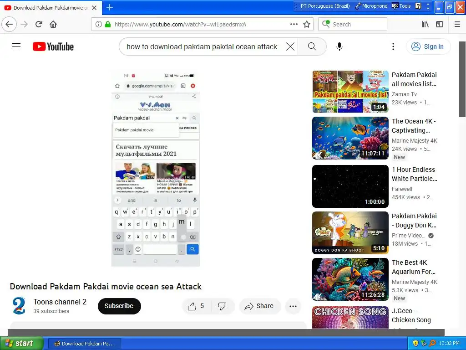Viewport: 466px width, 350px height.
Task: Open the Library icon in Firefox toolbar
Action: pyautogui.click(x=425, y=24)
